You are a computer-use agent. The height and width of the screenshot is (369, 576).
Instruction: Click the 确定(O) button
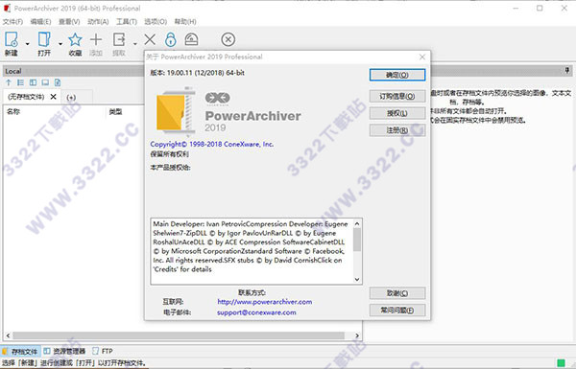397,75
